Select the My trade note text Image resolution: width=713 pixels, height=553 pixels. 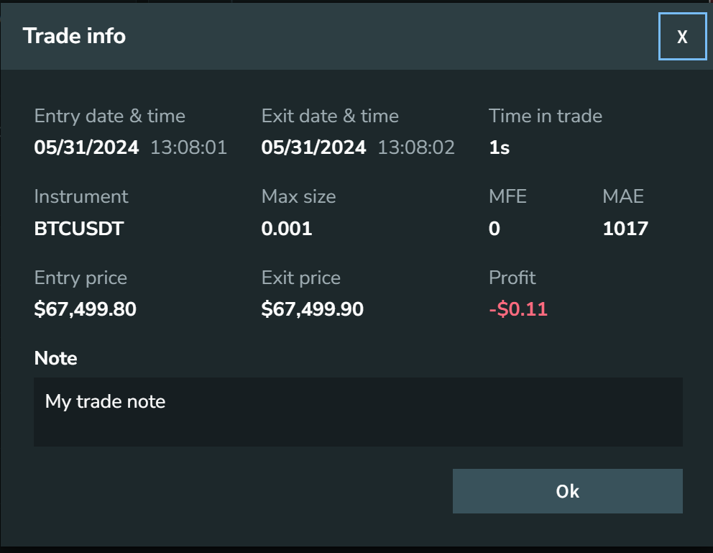click(x=105, y=401)
